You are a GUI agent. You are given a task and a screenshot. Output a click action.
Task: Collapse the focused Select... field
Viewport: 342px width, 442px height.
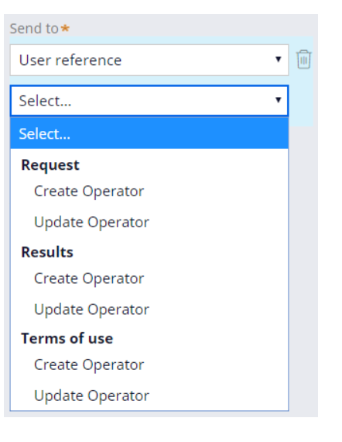pos(149,101)
